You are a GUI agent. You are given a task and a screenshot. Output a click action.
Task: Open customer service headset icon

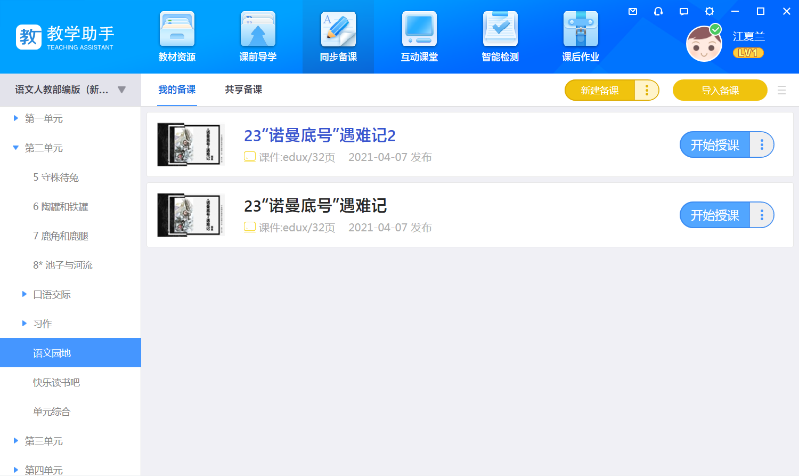(658, 11)
